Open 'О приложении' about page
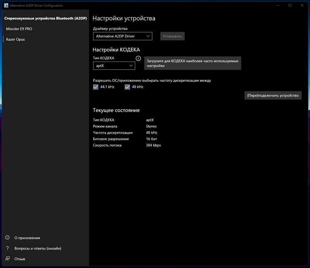This screenshot has height=268, width=310. 27,238
